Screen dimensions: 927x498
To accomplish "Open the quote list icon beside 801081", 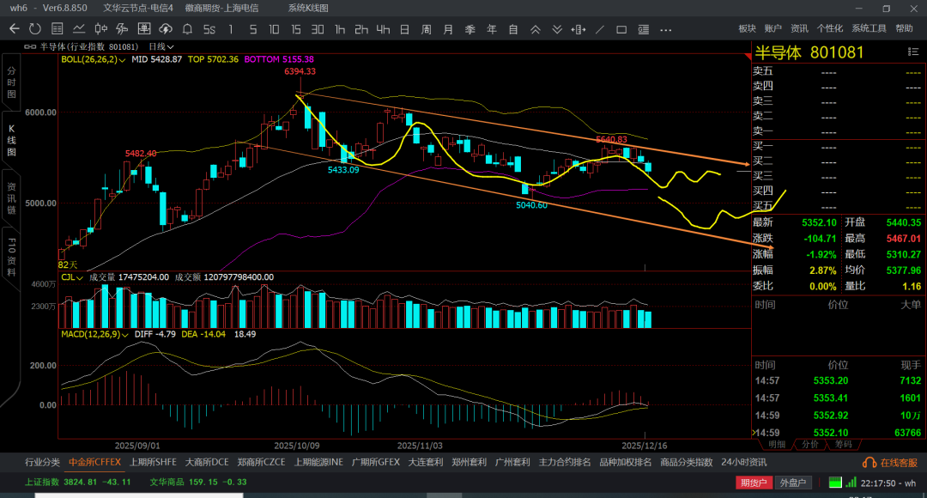I will (x=913, y=52).
